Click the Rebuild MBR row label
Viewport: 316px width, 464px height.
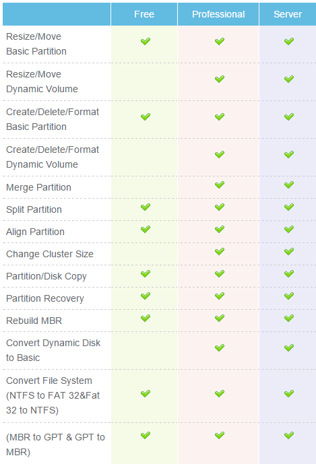coord(34,321)
